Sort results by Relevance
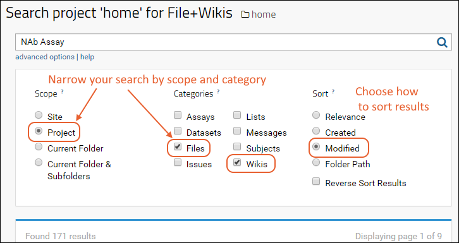 pos(316,115)
